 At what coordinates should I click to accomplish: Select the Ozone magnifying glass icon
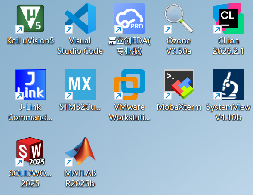tap(179, 19)
